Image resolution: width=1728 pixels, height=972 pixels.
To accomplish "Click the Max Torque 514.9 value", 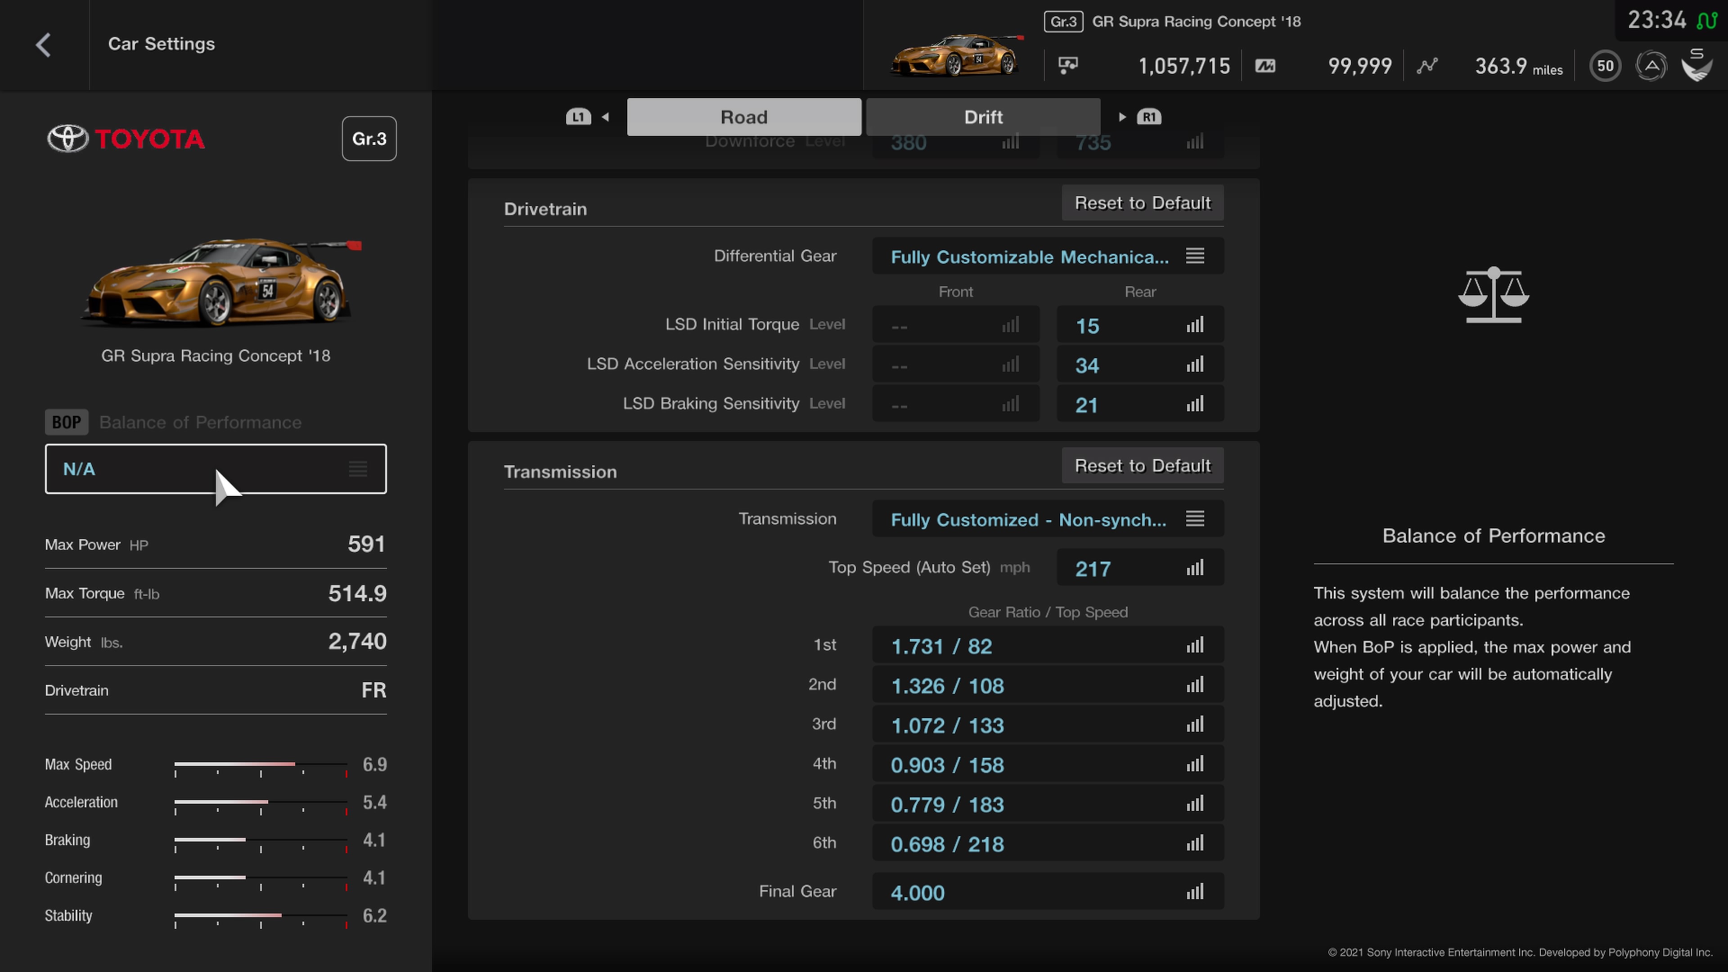I will (x=357, y=593).
